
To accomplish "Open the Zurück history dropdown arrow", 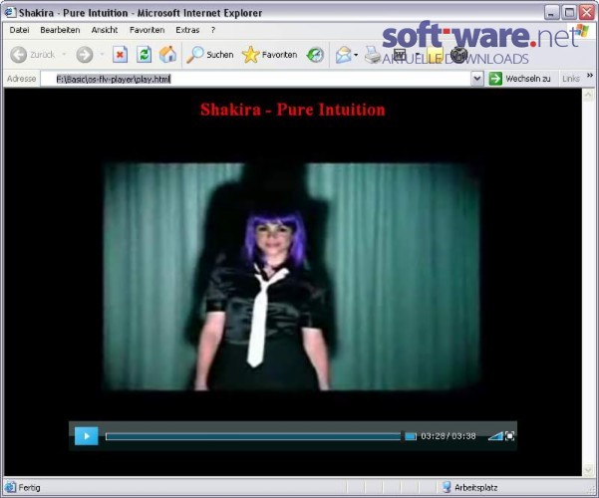I will click(x=64, y=55).
